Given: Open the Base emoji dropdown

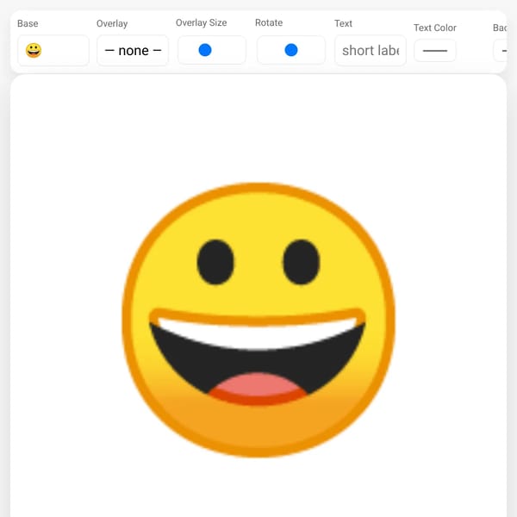Looking at the screenshot, I should pos(53,51).
